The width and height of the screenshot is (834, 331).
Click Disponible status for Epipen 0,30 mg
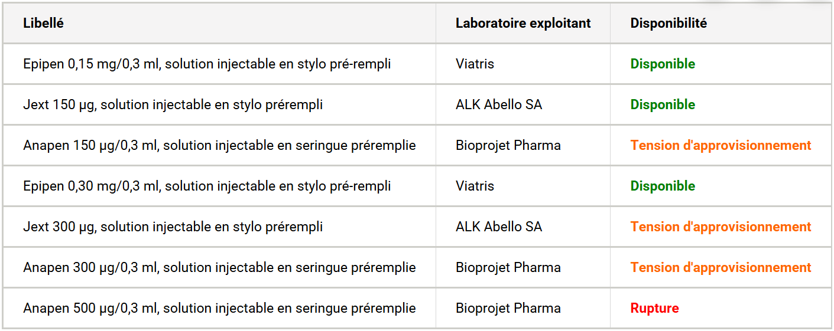coord(663,186)
